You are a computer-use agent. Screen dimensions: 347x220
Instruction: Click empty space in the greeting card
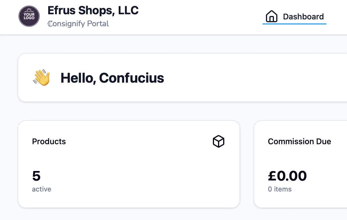point(243,78)
